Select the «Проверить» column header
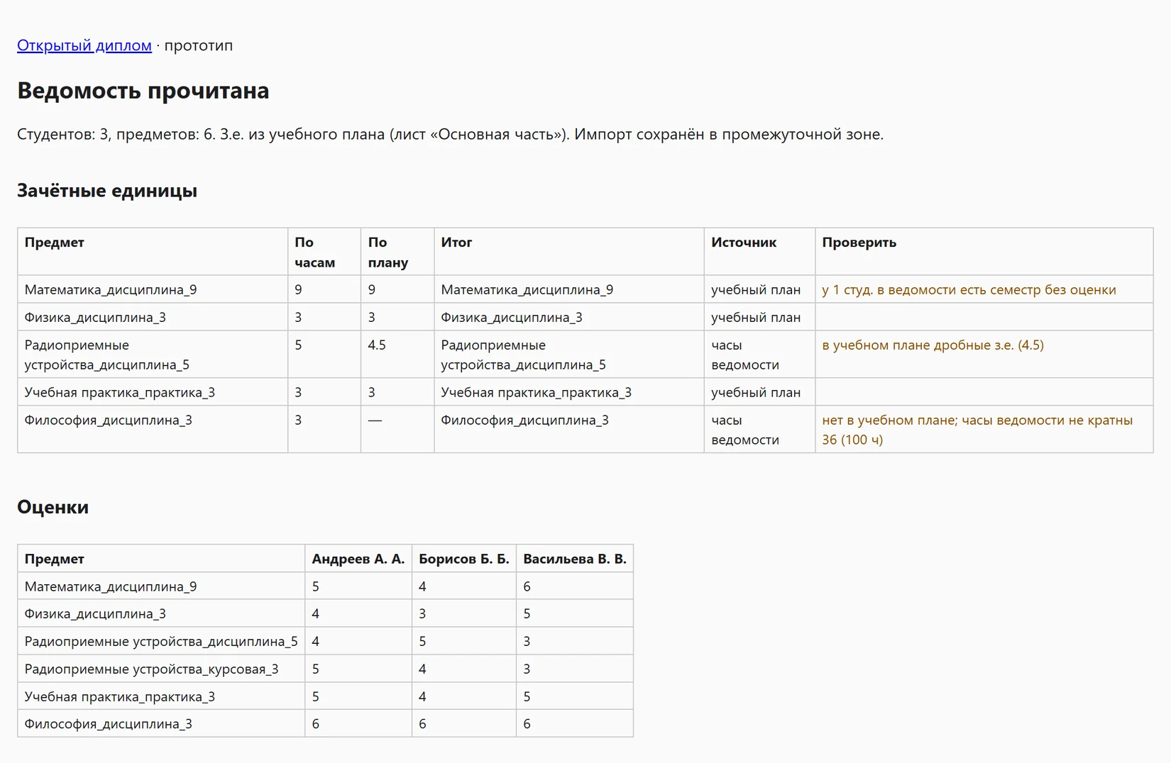 pos(984,252)
